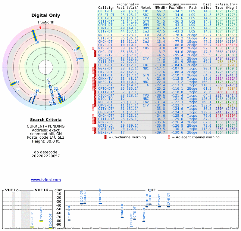Click the red N north indicator on radar

click(x=40, y=28)
